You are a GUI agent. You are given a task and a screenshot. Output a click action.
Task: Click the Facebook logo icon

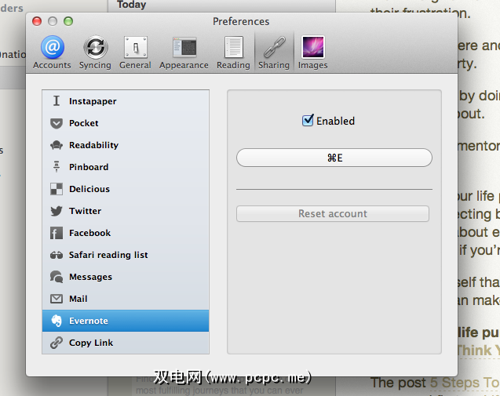(x=57, y=233)
